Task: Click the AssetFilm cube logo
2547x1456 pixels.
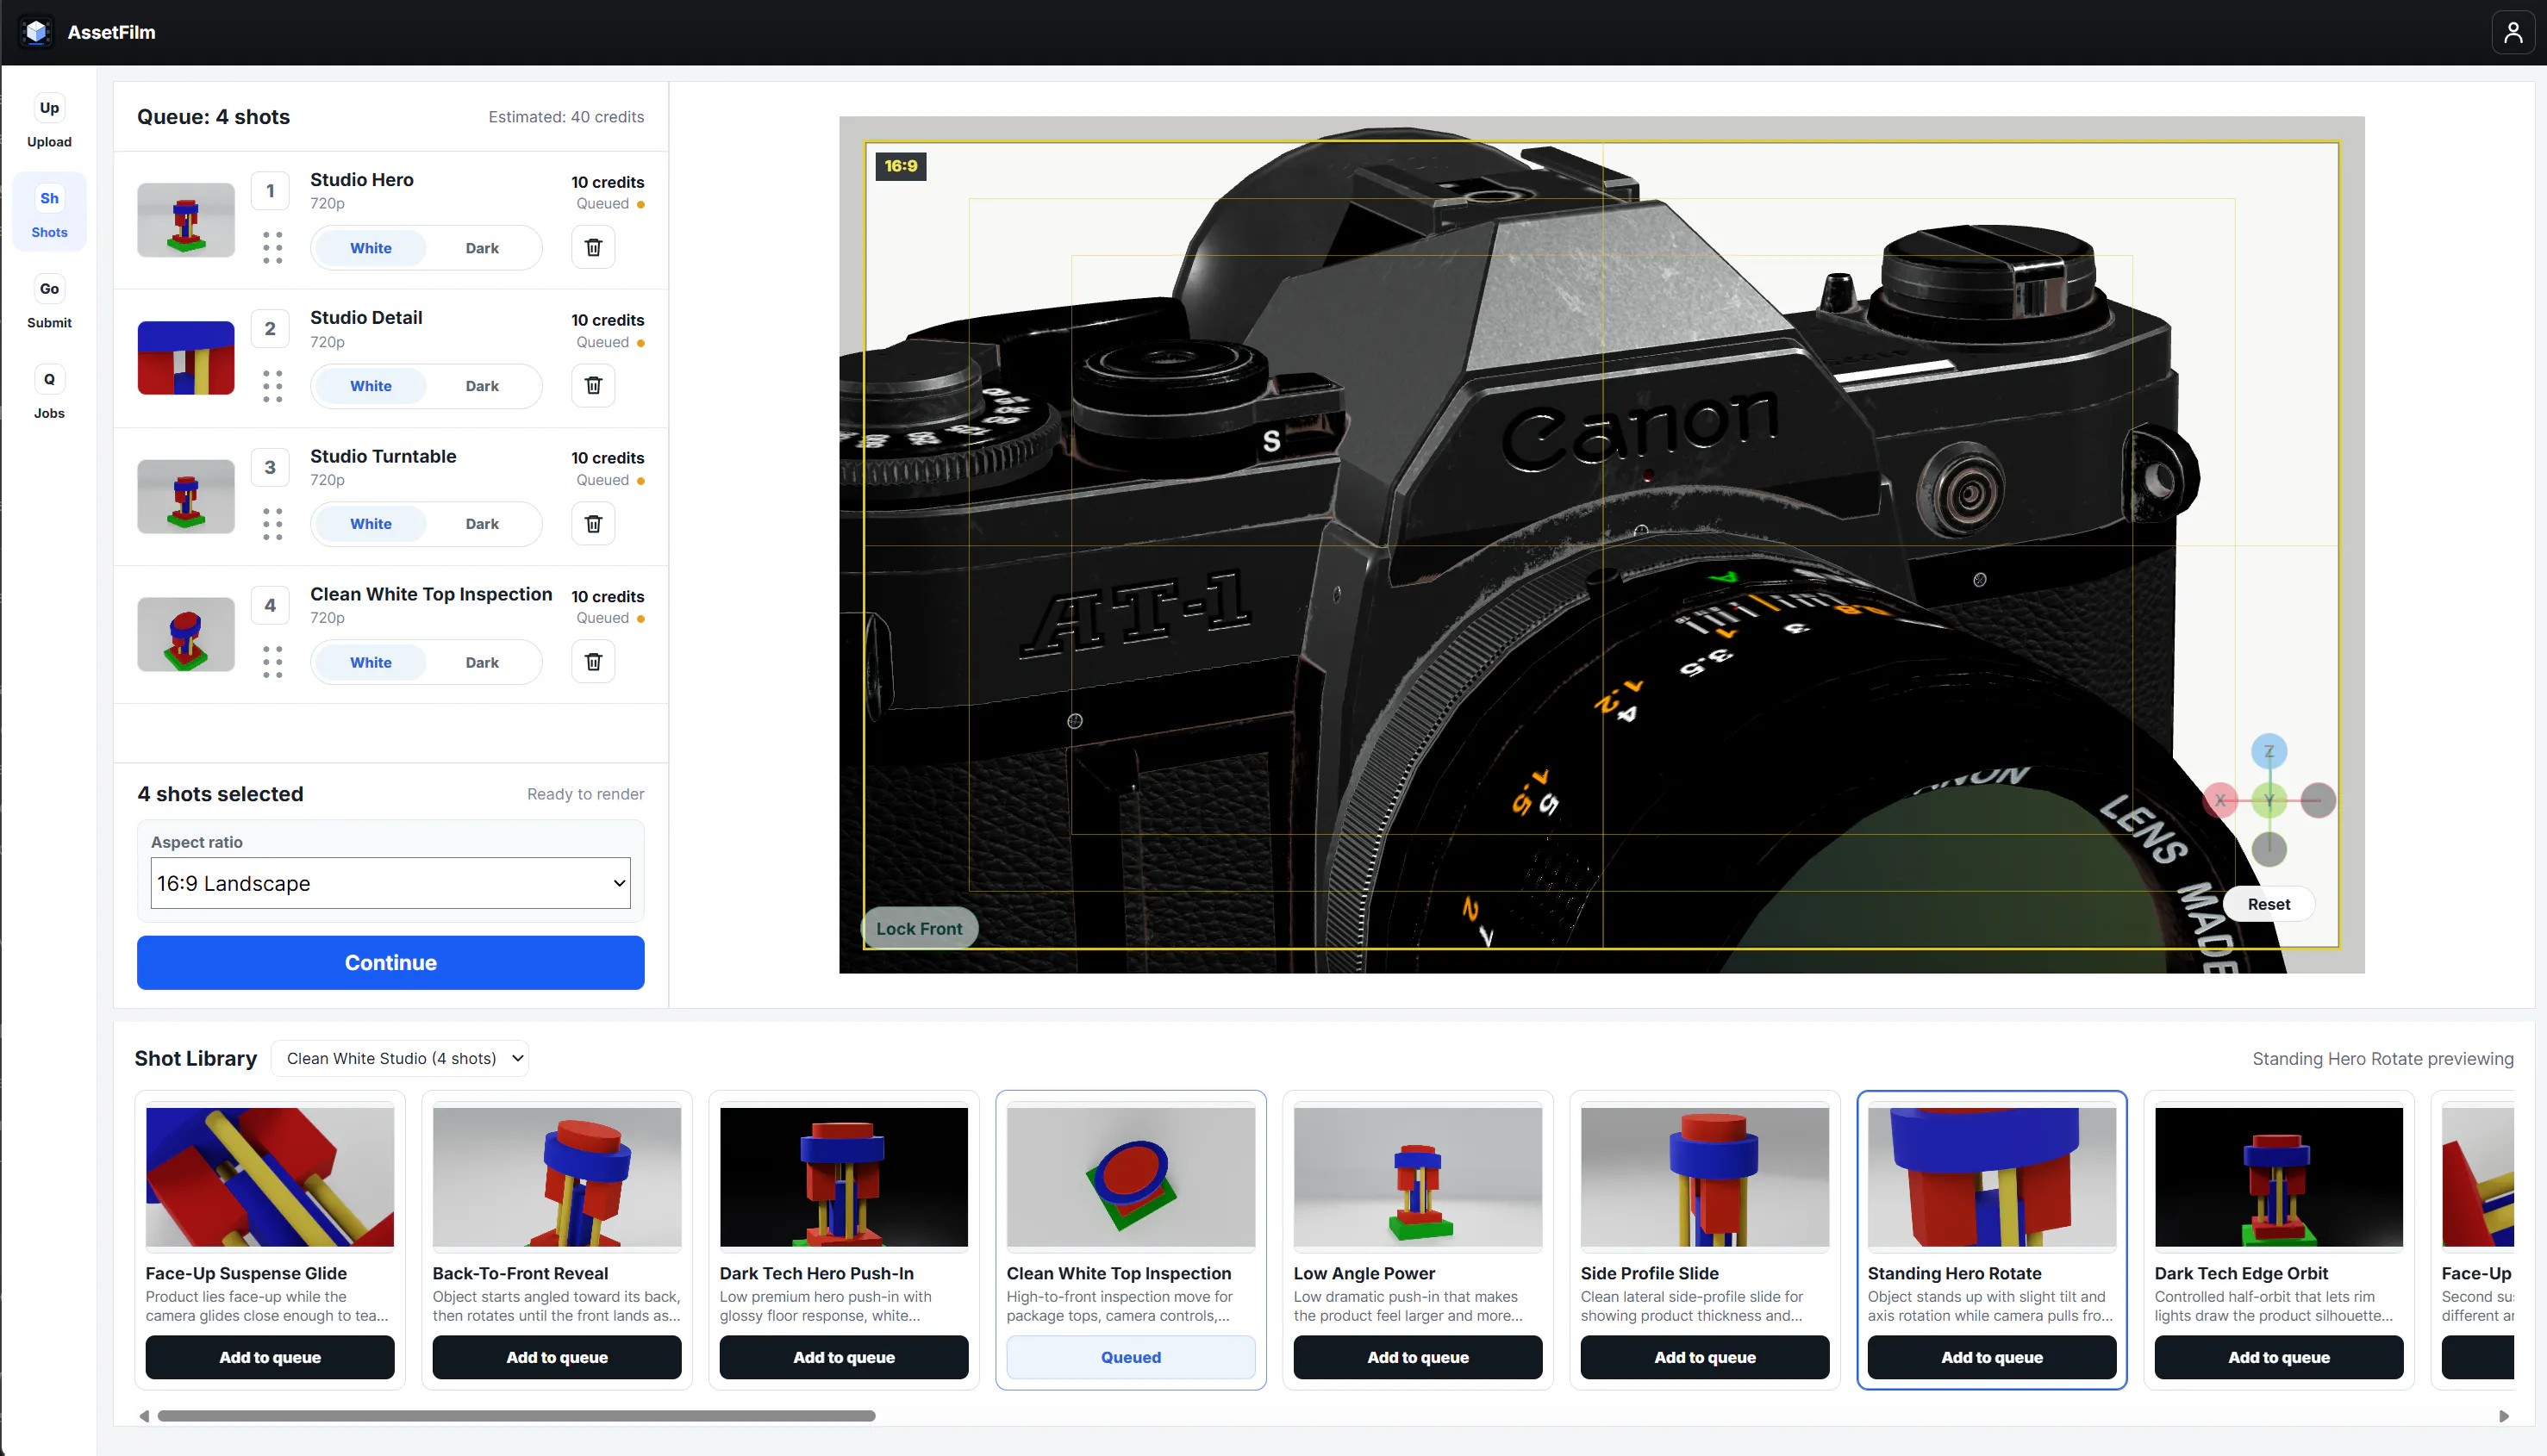Action: [x=37, y=32]
